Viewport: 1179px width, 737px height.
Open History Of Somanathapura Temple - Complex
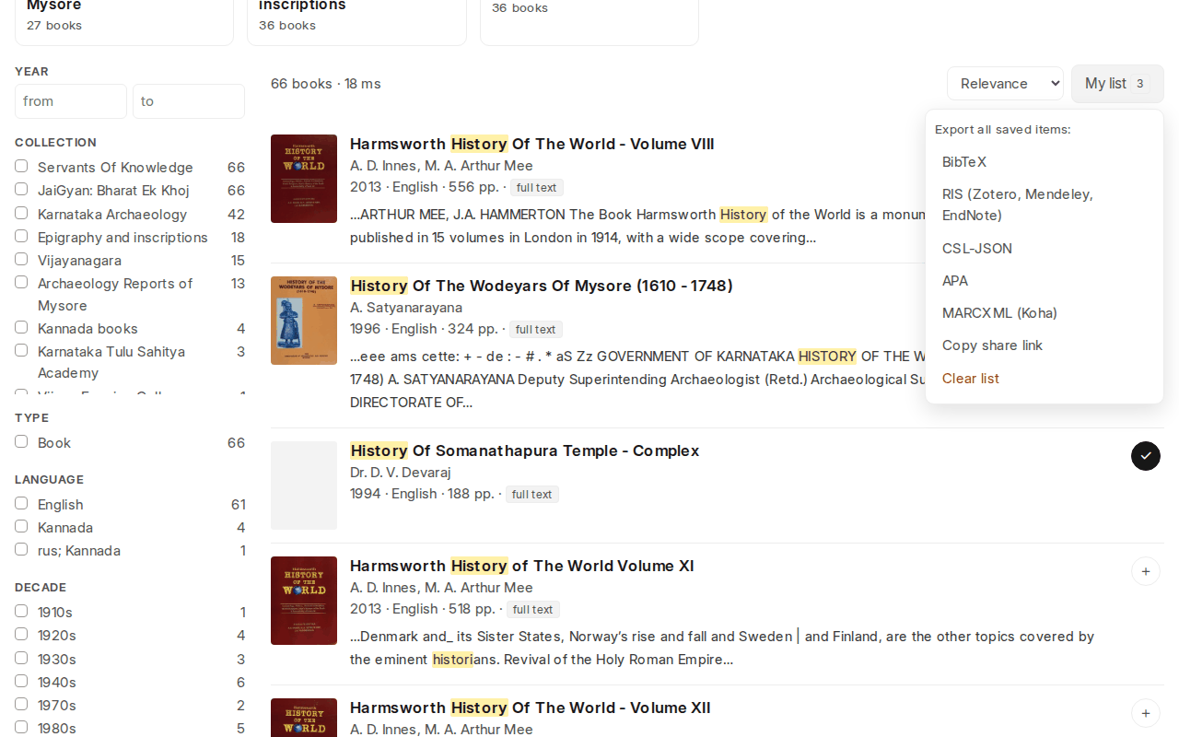[x=525, y=450]
